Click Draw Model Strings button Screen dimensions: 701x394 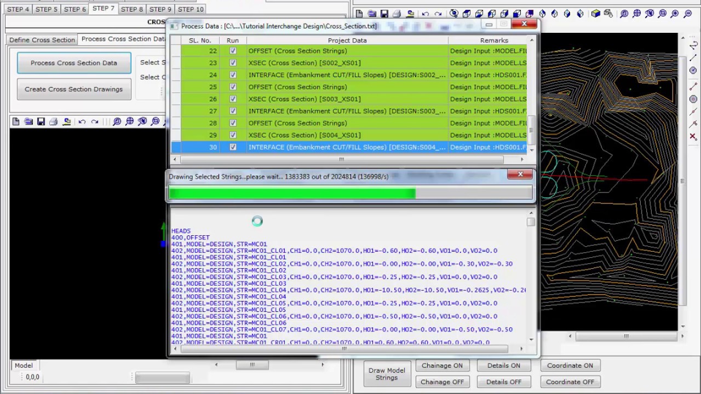pyautogui.click(x=387, y=374)
